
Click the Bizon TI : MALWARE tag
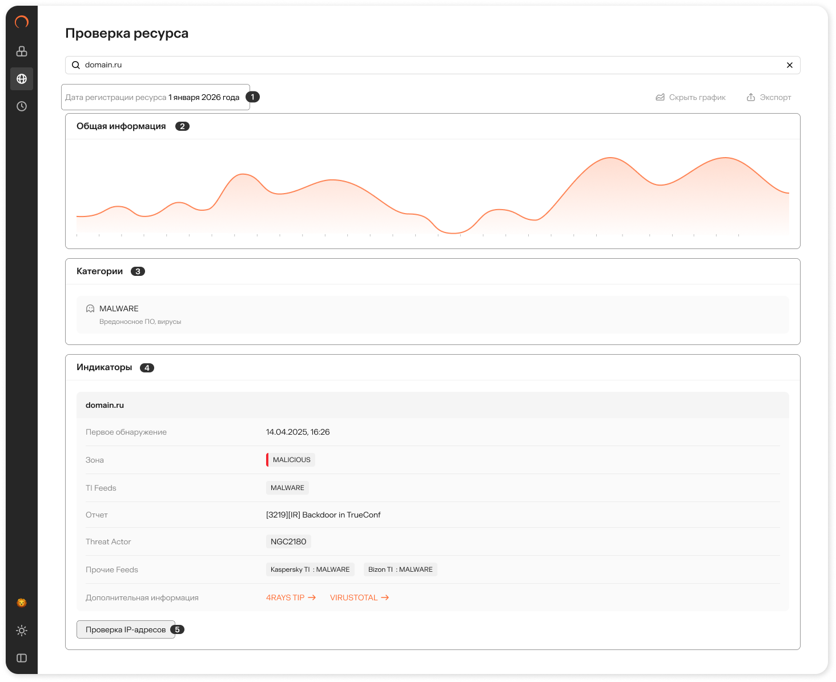(x=400, y=569)
